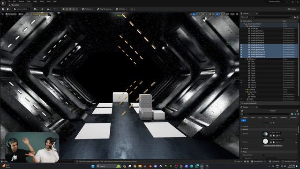300x169 pixels.
Task: Expand the Lighting folder
Action: [246, 90]
